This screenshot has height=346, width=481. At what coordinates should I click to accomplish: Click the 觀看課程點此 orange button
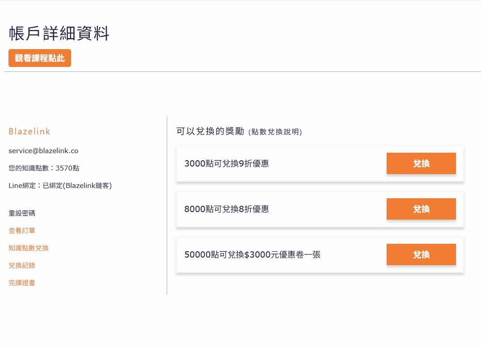[40, 58]
